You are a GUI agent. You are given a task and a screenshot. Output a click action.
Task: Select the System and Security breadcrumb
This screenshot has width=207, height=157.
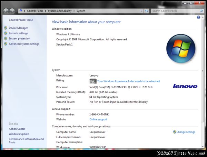60,11
